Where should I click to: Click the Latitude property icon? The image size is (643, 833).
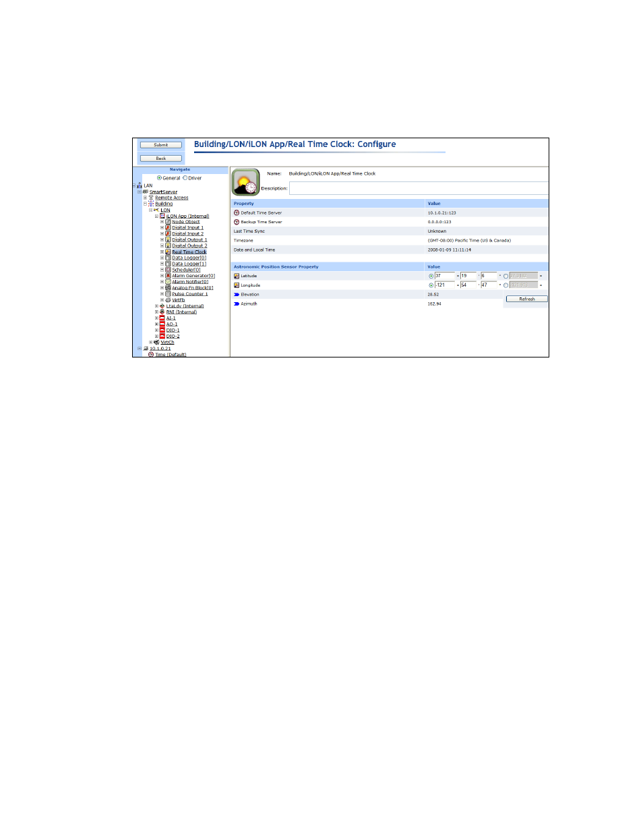(237, 276)
